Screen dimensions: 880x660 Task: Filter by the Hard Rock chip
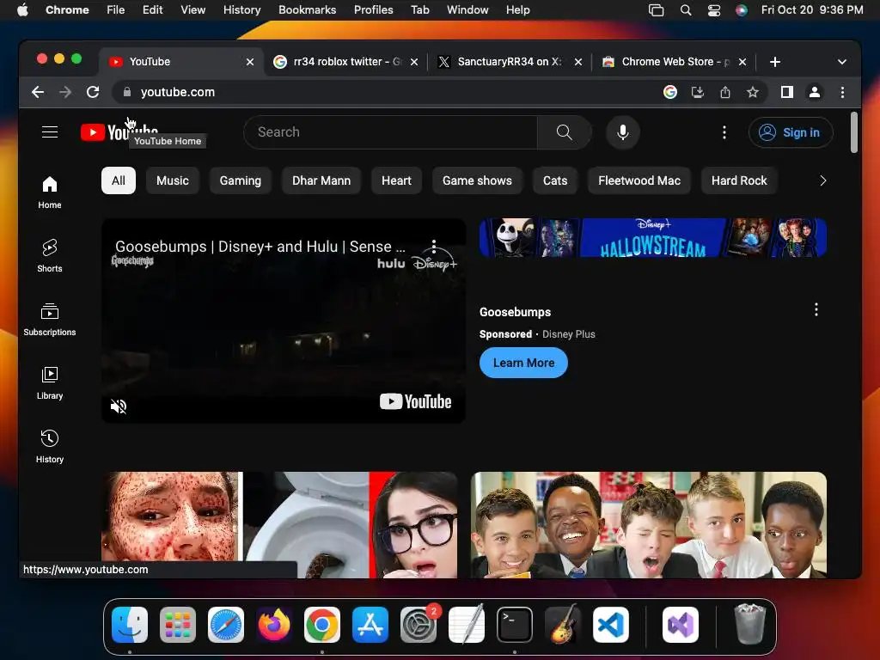739,180
